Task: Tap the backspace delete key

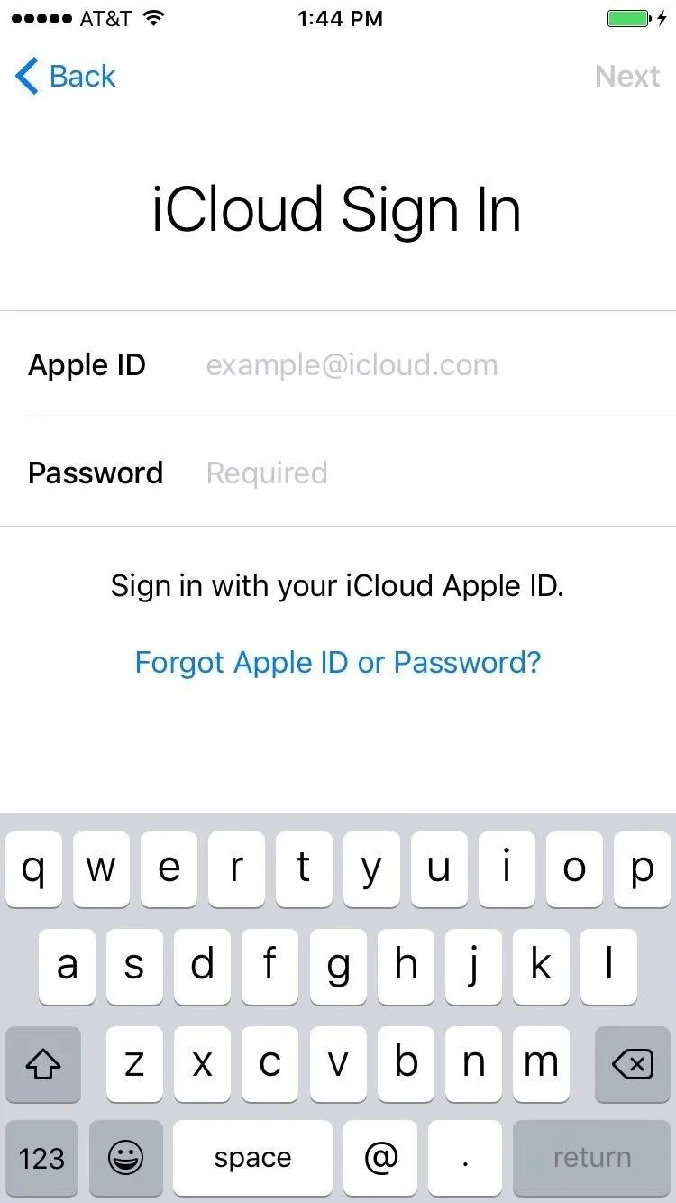Action: click(x=633, y=1065)
